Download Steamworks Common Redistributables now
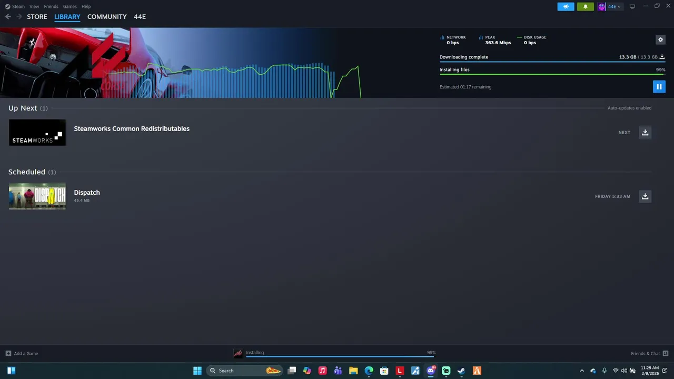The image size is (674, 379). point(645,132)
